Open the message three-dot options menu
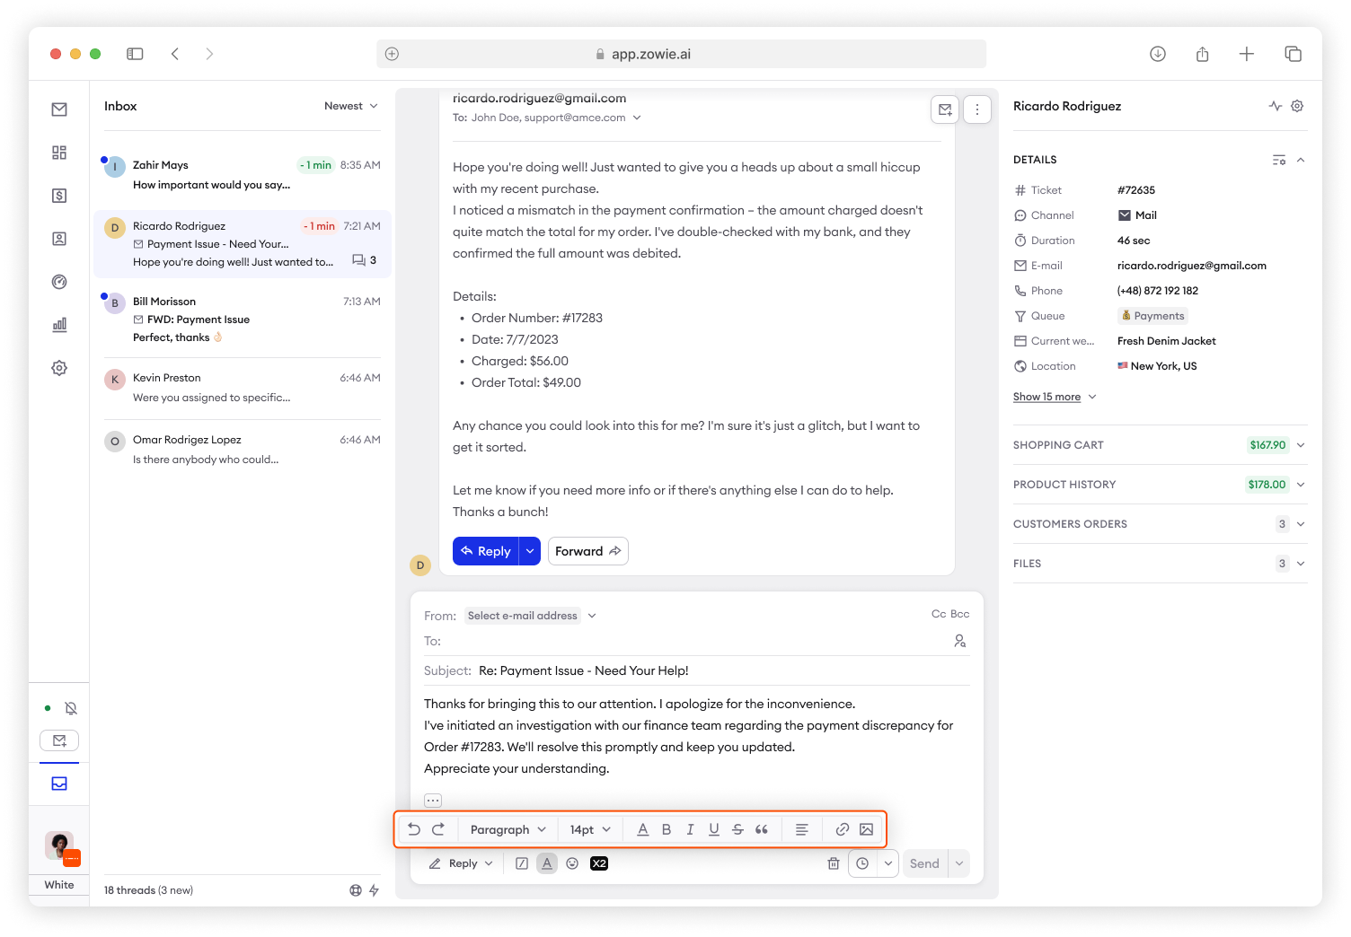 [x=977, y=109]
